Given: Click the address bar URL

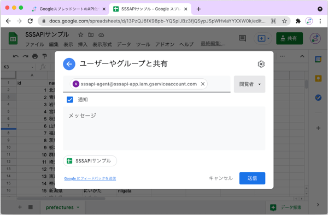Looking at the screenshot, I should (157, 21).
